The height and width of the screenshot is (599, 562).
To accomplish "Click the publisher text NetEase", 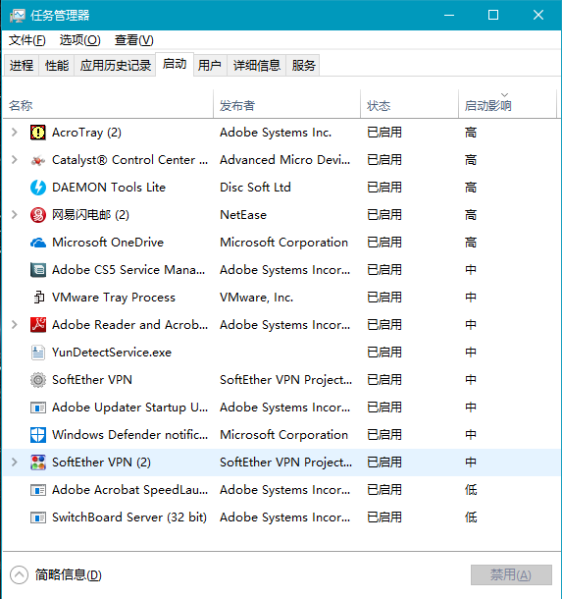I will [x=243, y=215].
